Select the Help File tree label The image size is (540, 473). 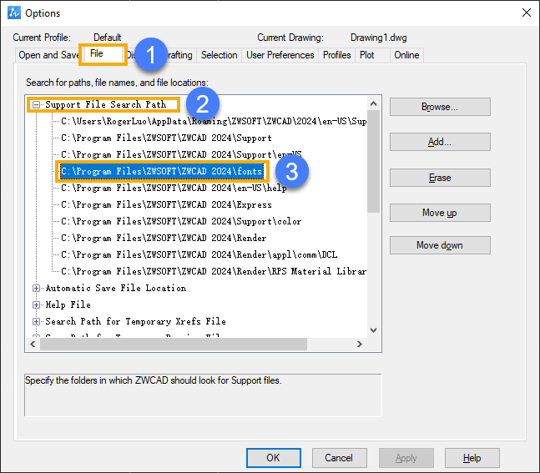pyautogui.click(x=68, y=304)
